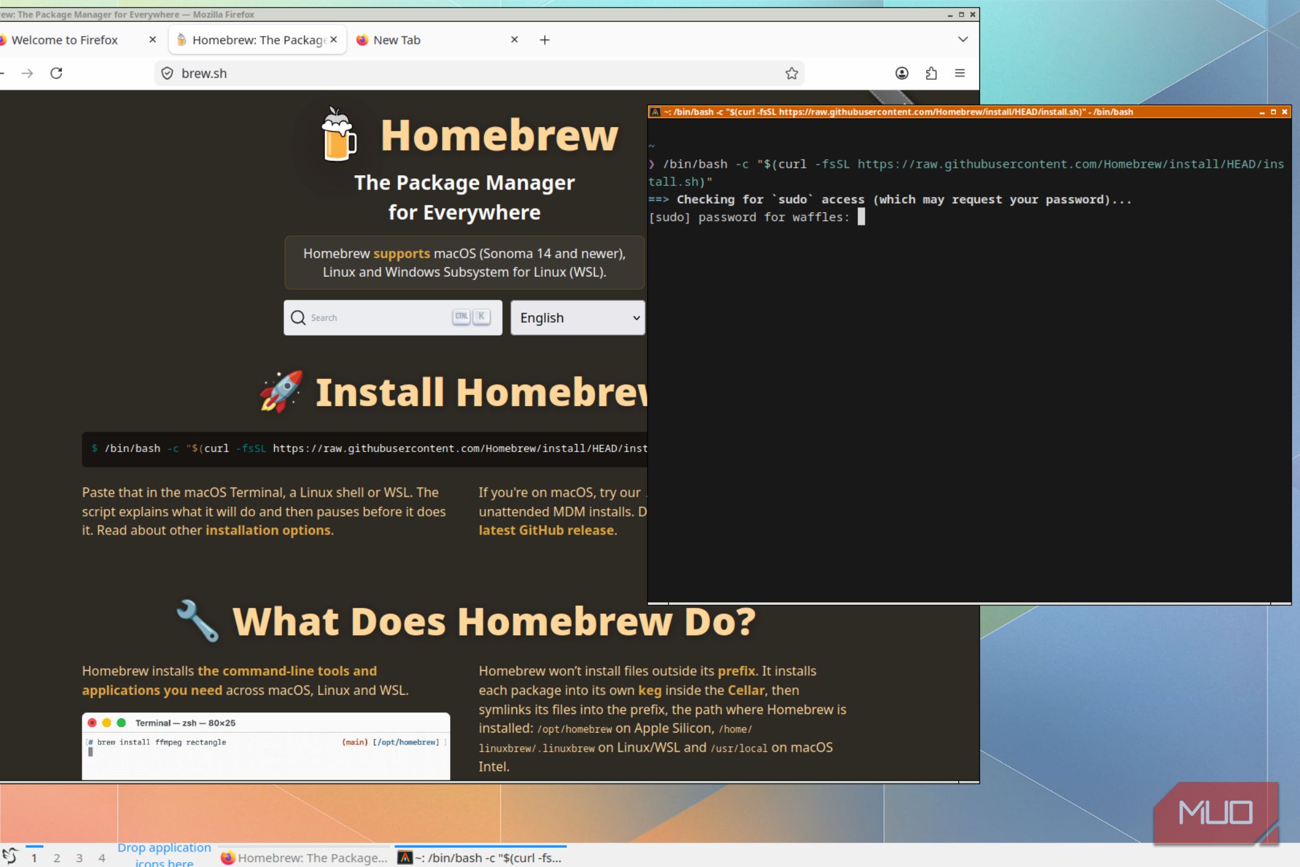Screen dimensions: 1300x867
Task: Open the Firefox extensions puzzle icon
Action: (x=930, y=73)
